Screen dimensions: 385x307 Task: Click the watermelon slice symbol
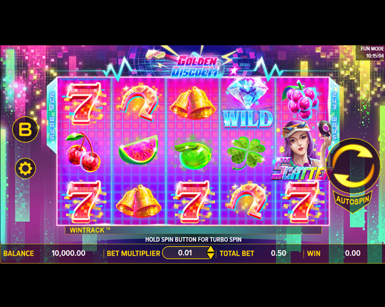[x=138, y=150]
